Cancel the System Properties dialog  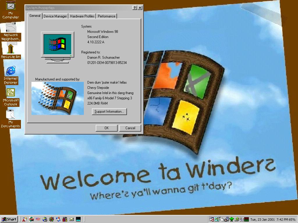pos(130,128)
